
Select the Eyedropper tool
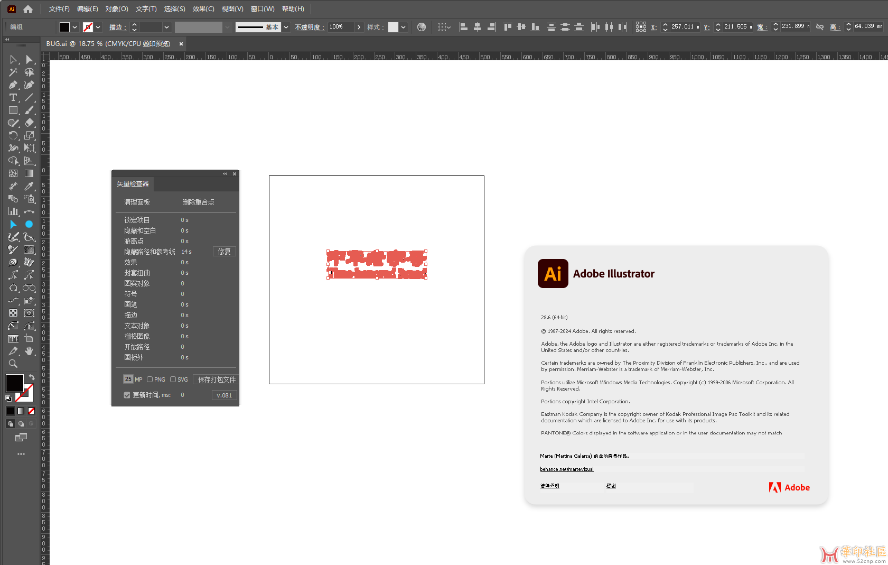coord(29,187)
